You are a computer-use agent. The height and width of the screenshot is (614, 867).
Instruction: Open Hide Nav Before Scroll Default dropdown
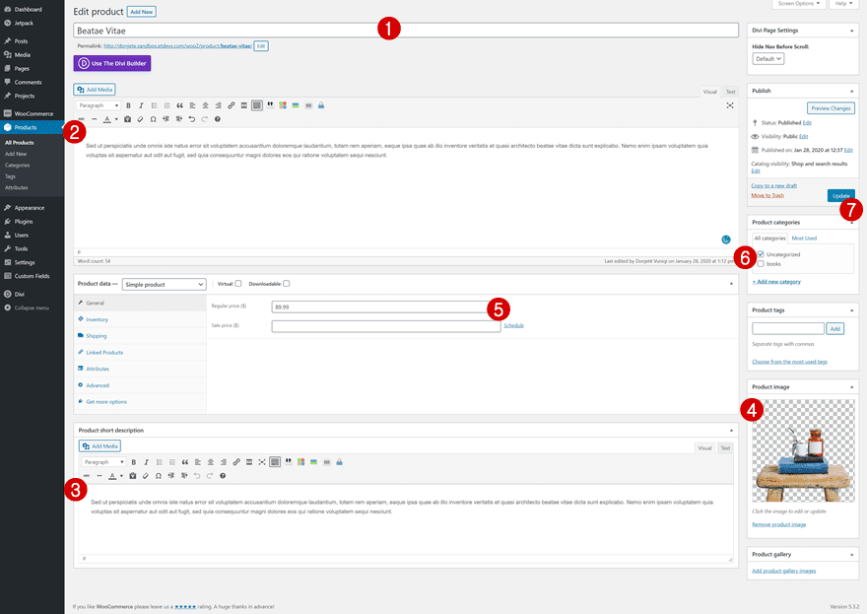point(768,58)
